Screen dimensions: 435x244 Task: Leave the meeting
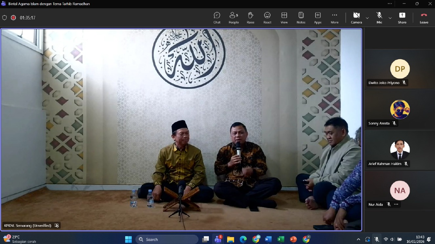click(424, 18)
